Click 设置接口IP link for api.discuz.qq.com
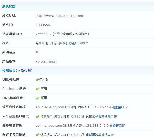 pos(120,107)
